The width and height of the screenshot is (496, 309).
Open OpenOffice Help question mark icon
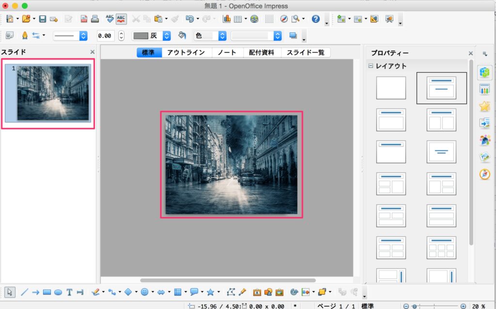[316, 19]
